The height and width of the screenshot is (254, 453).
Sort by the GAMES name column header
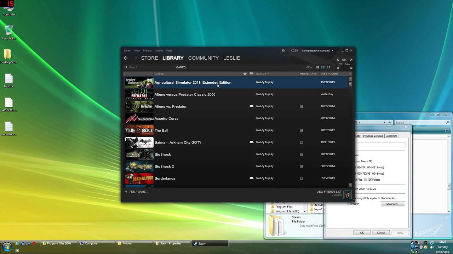click(x=159, y=74)
